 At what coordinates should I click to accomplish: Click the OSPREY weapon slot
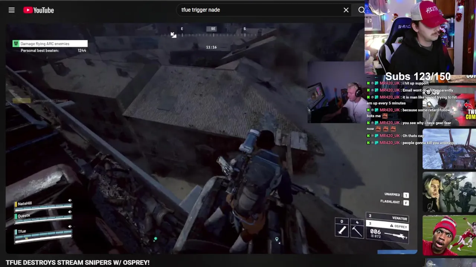pos(387,232)
